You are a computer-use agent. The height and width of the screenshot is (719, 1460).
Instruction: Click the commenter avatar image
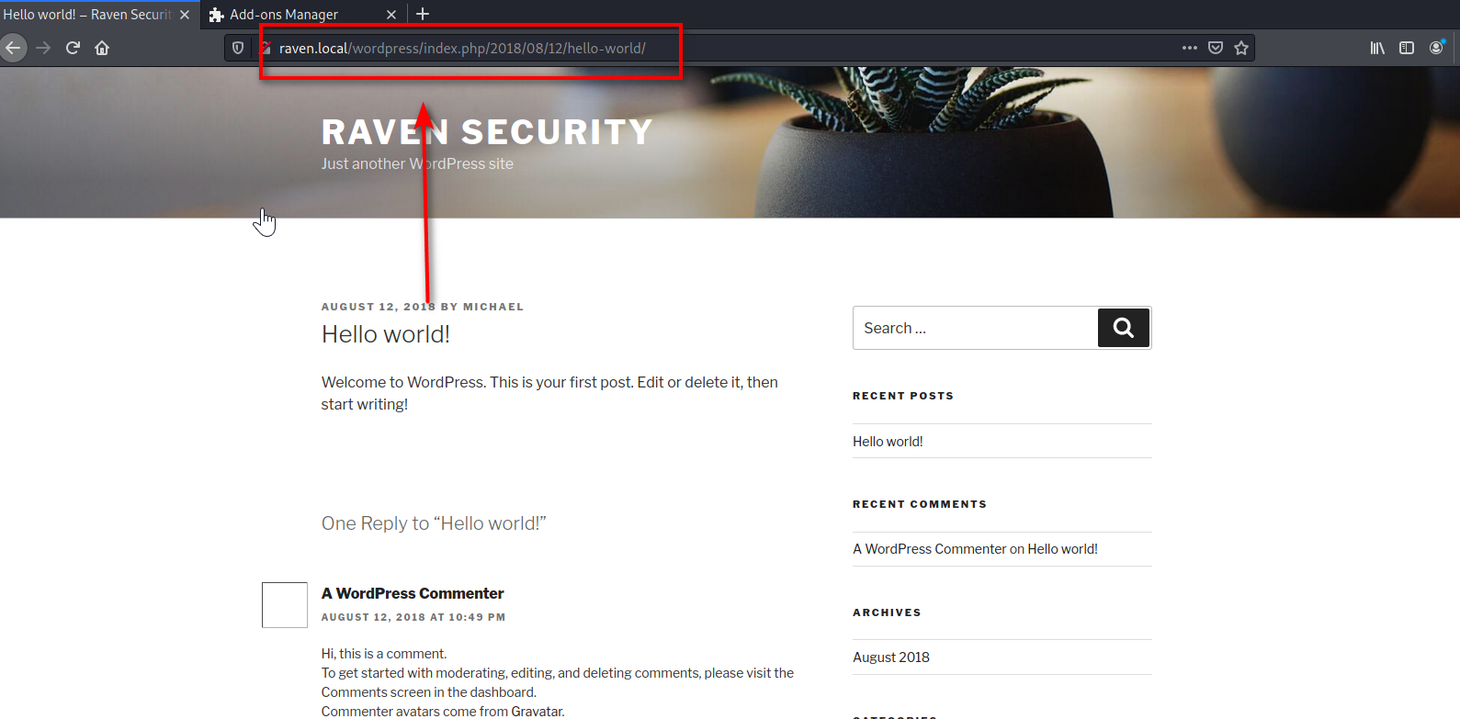click(285, 605)
